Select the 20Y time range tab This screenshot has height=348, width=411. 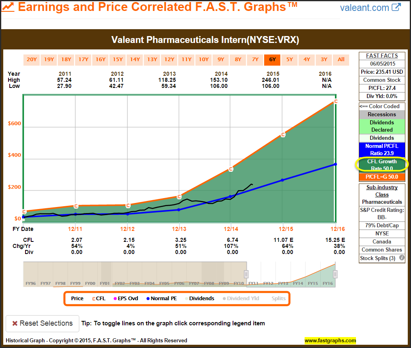point(32,60)
